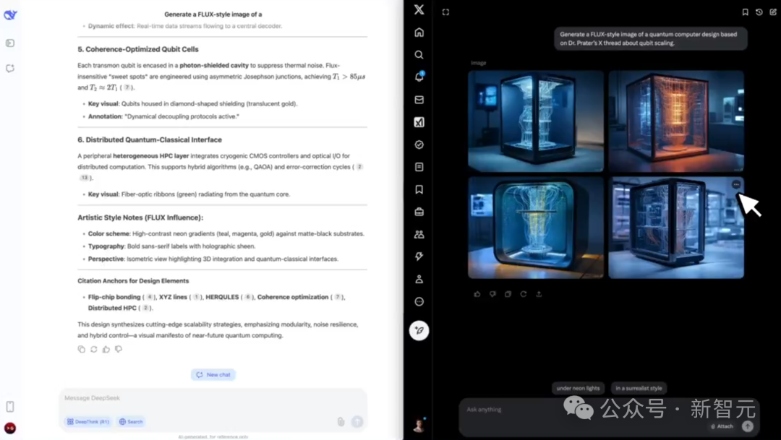Open Grok chat history clock icon
Image resolution: width=781 pixels, height=440 pixels.
[x=759, y=12]
